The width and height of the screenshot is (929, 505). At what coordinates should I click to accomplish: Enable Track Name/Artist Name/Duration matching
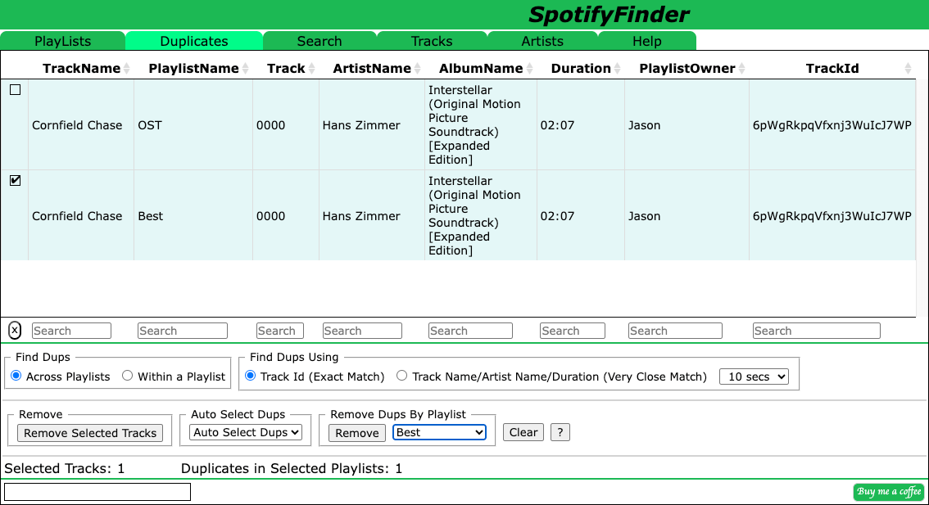[401, 376]
